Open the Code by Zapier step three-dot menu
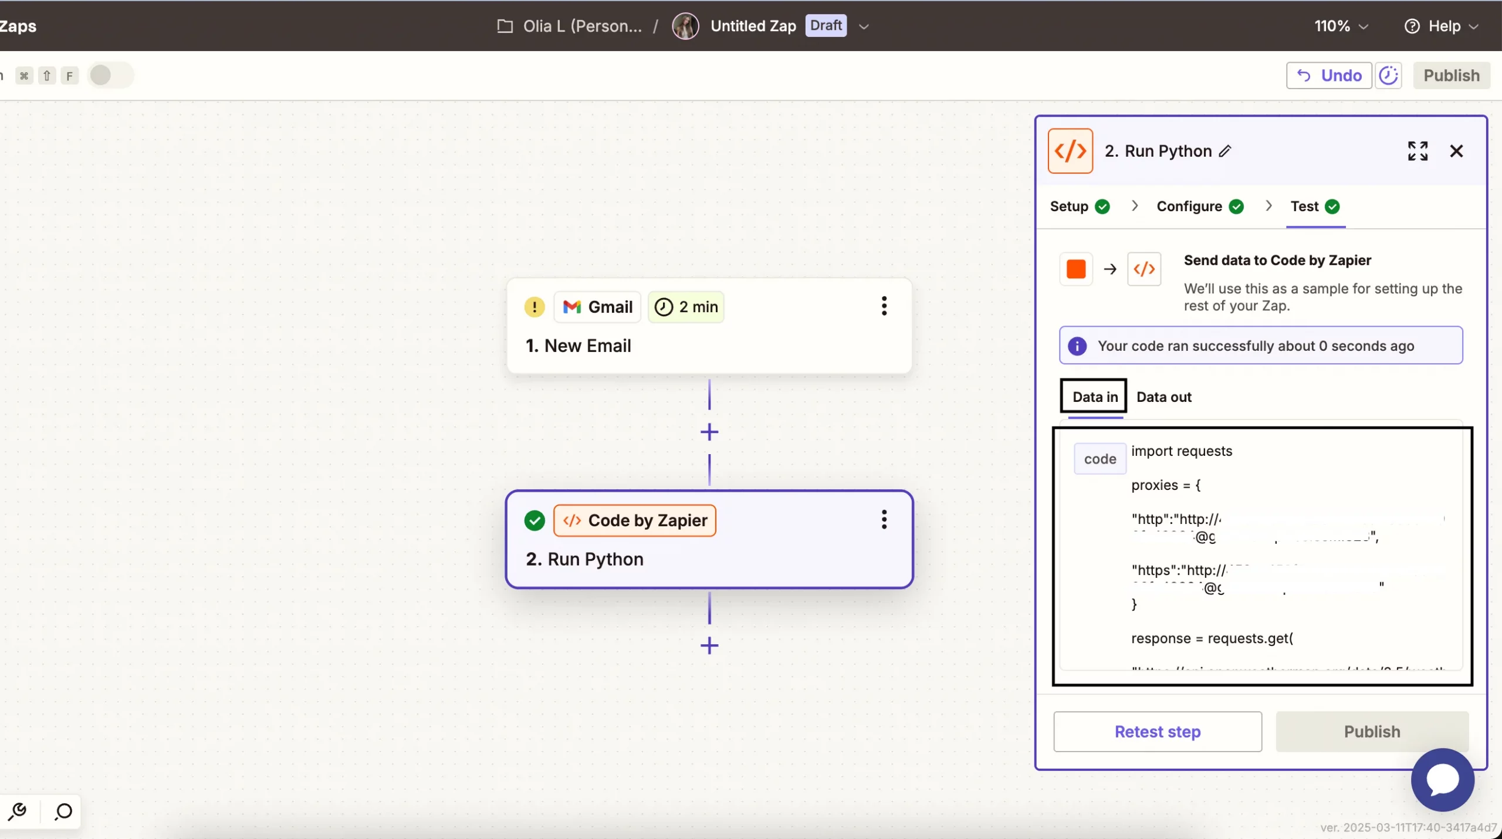The height and width of the screenshot is (839, 1502). pyautogui.click(x=884, y=519)
